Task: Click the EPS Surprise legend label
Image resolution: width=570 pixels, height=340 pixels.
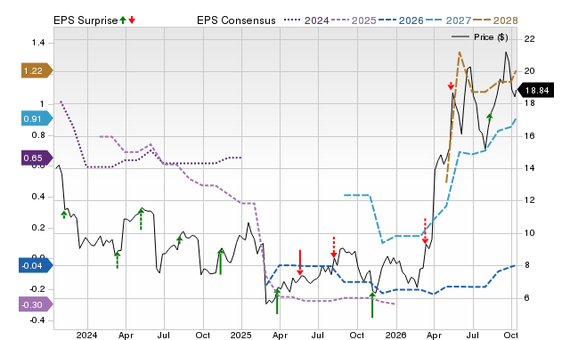Action: (85, 20)
